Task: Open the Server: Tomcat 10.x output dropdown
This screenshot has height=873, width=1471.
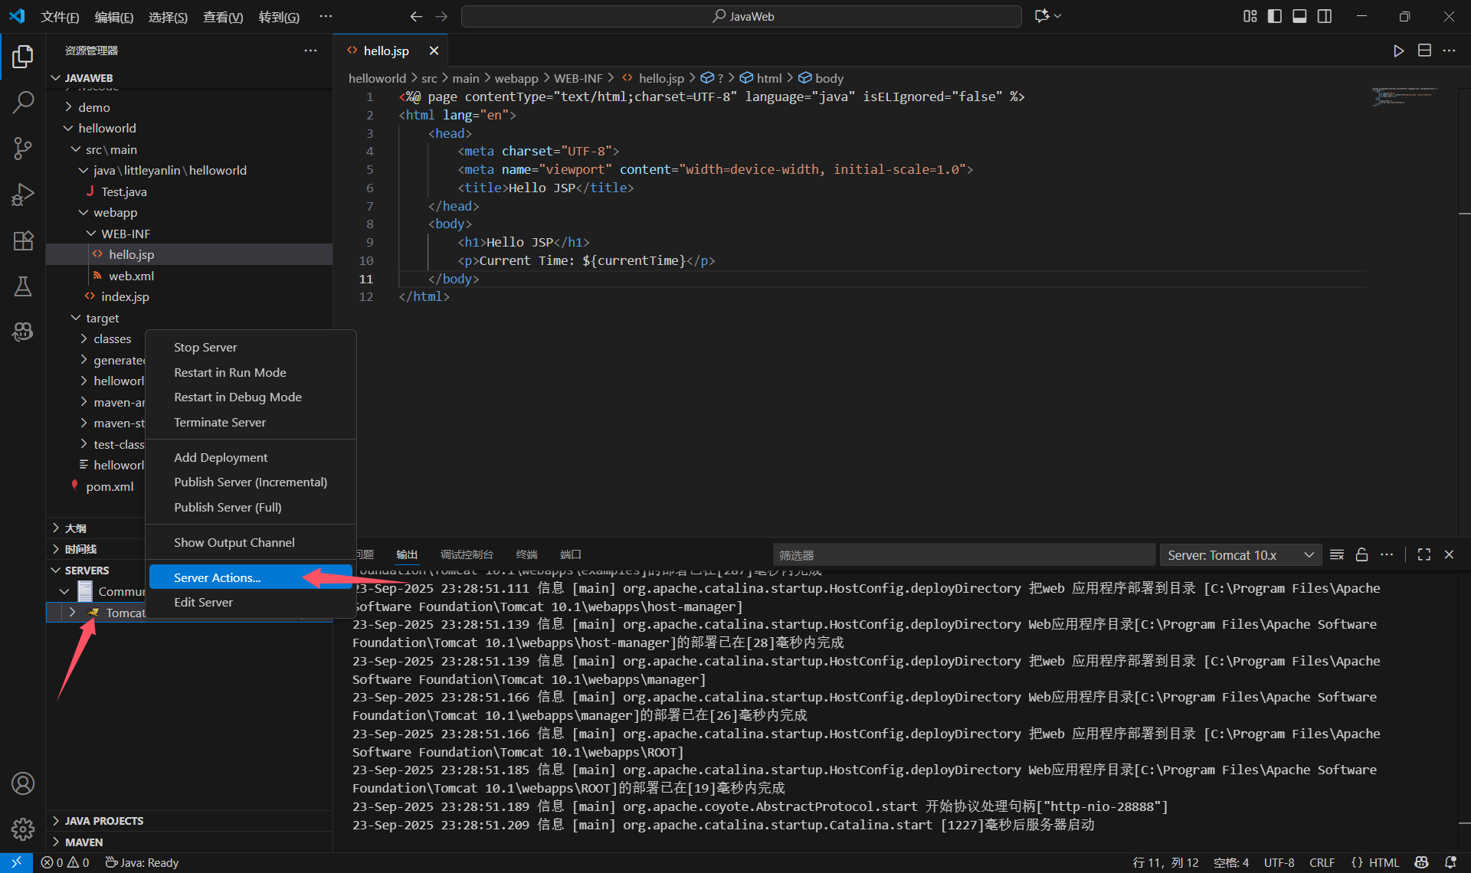Action: 1240,555
